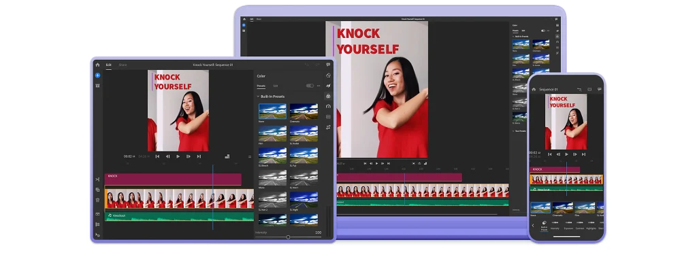
Task: Apply the Mono preset on the tablet
Action: [272, 177]
